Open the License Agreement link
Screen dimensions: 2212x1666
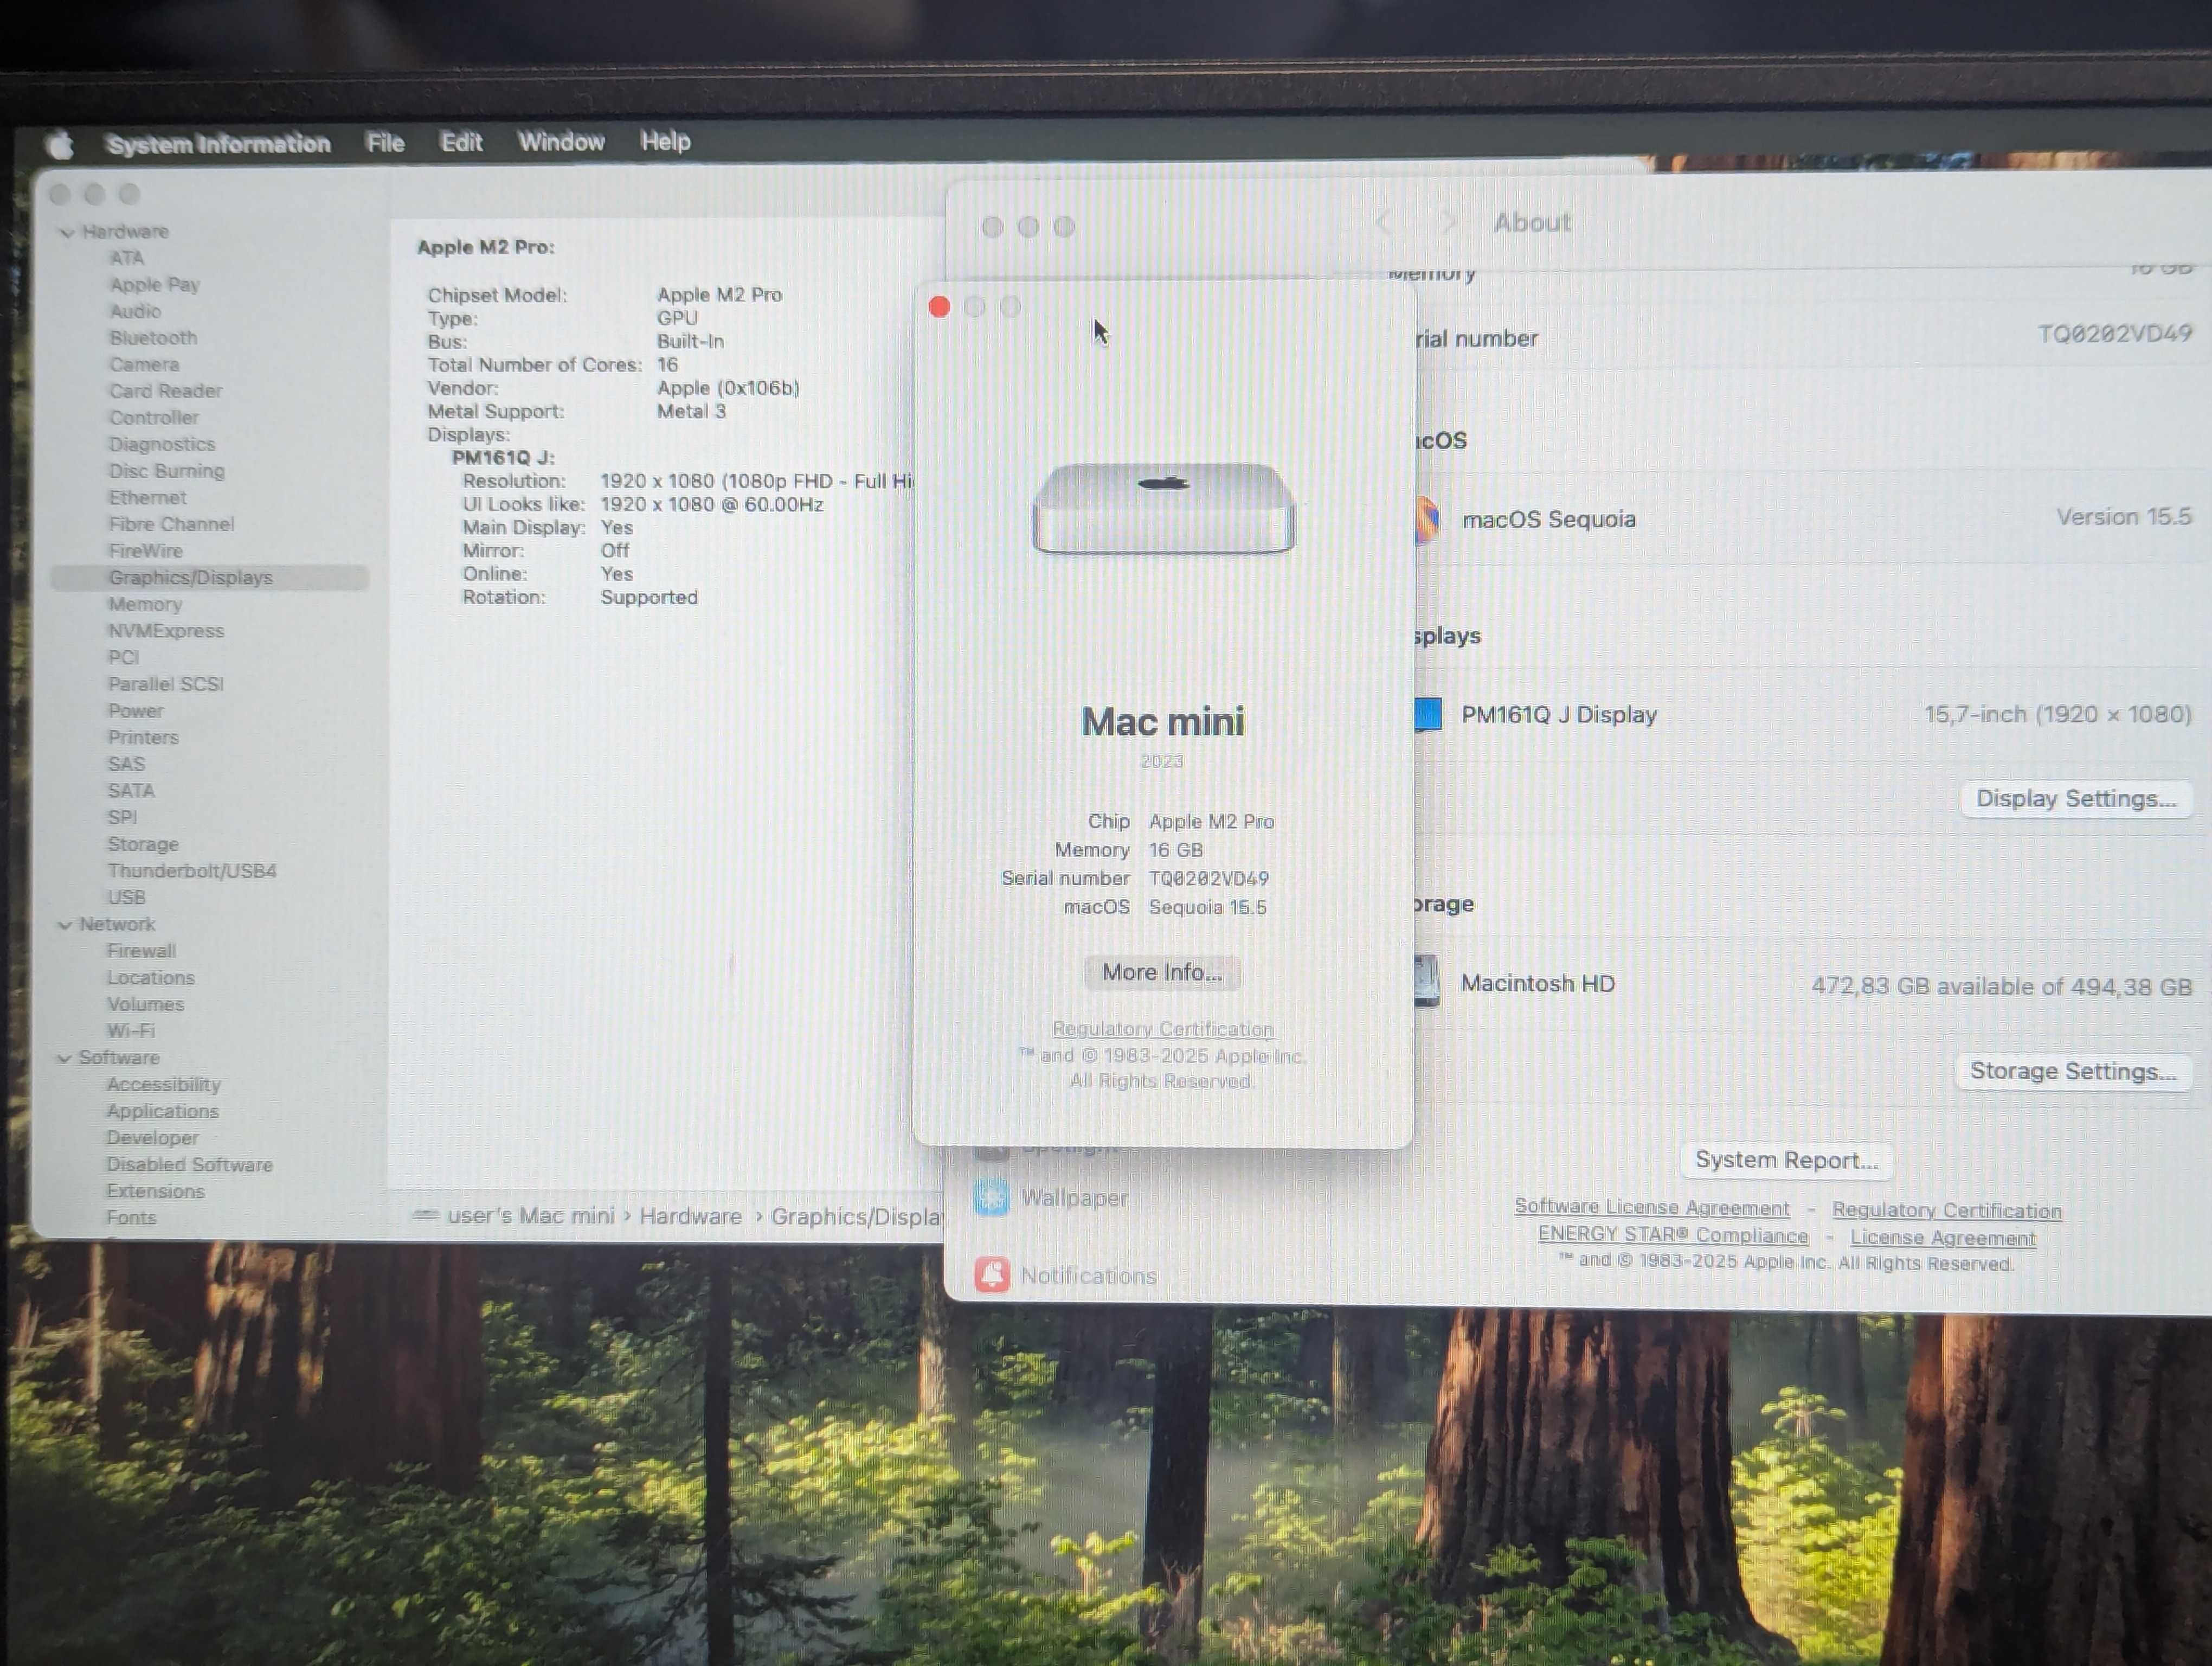[1942, 1238]
